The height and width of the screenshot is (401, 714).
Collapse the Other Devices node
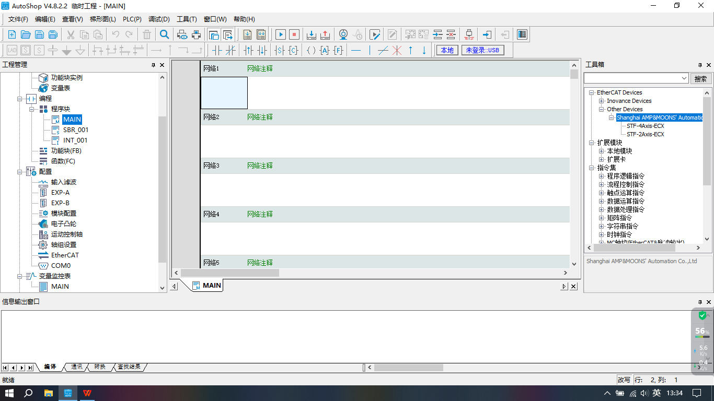pyautogui.click(x=602, y=109)
